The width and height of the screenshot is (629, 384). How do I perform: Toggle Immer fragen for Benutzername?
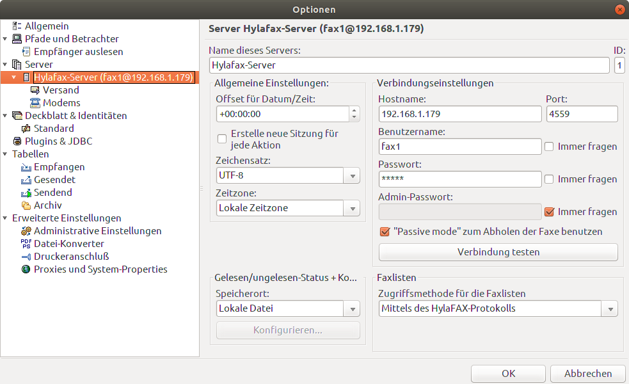(549, 147)
